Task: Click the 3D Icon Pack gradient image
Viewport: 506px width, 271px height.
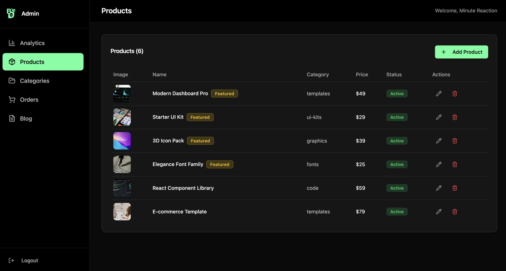Action: (122, 141)
